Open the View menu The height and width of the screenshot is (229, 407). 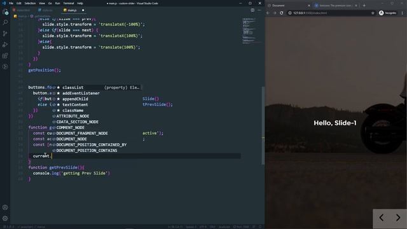point(42,3)
